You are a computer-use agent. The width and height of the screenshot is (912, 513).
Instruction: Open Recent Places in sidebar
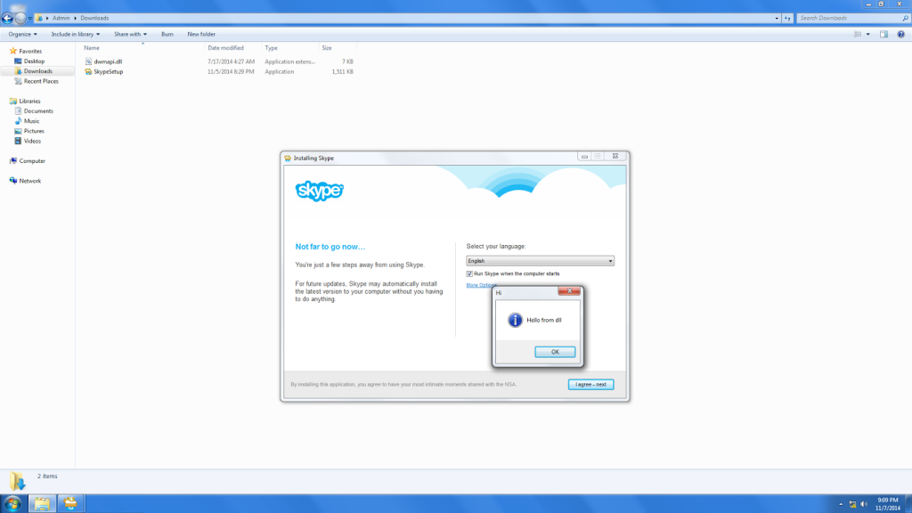coord(41,81)
